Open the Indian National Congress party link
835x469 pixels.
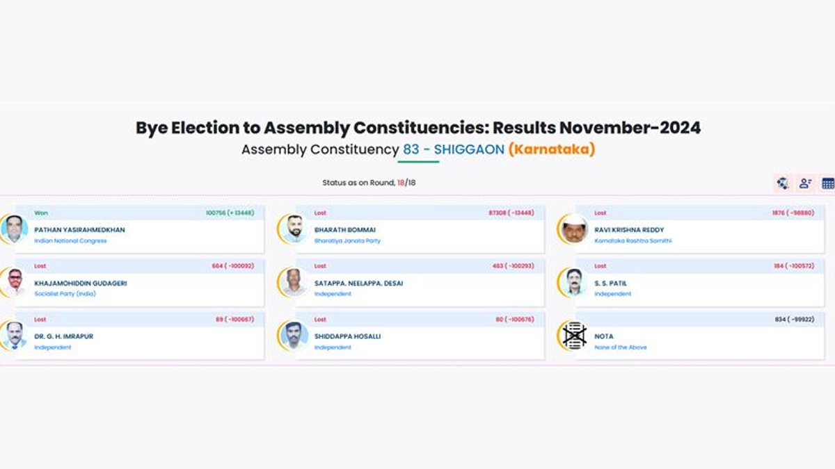pyautogui.click(x=70, y=241)
